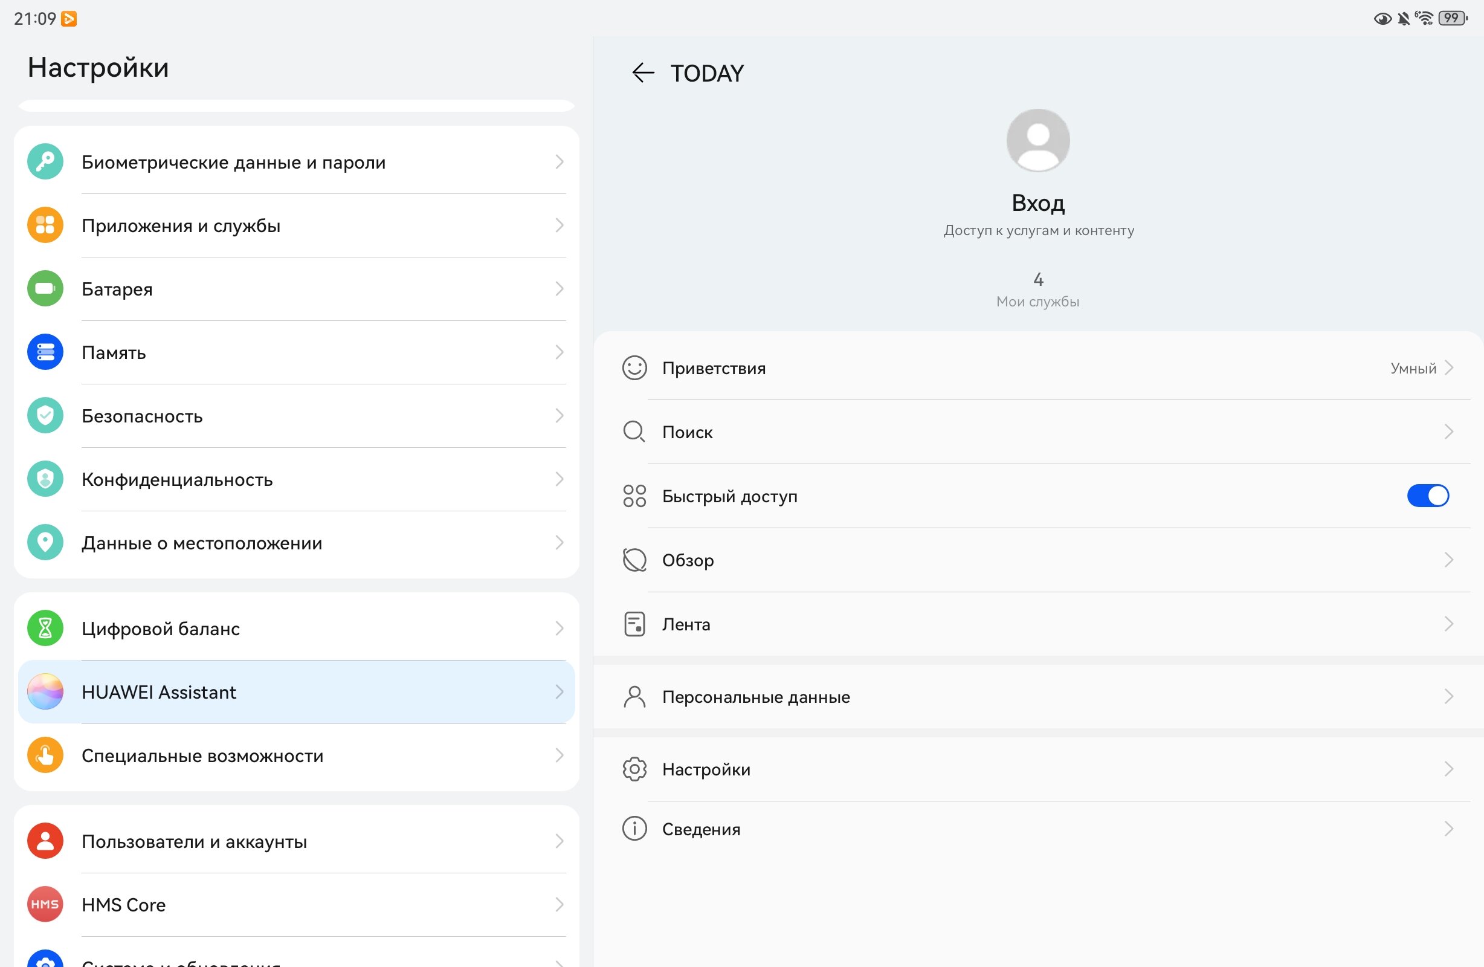
Task: Tap the chevron on the Поиск row
Action: pyautogui.click(x=1448, y=432)
